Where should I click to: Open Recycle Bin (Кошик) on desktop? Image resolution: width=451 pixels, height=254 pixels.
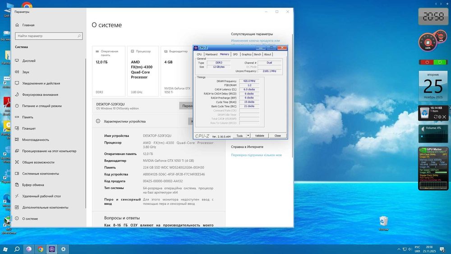[x=383, y=223]
